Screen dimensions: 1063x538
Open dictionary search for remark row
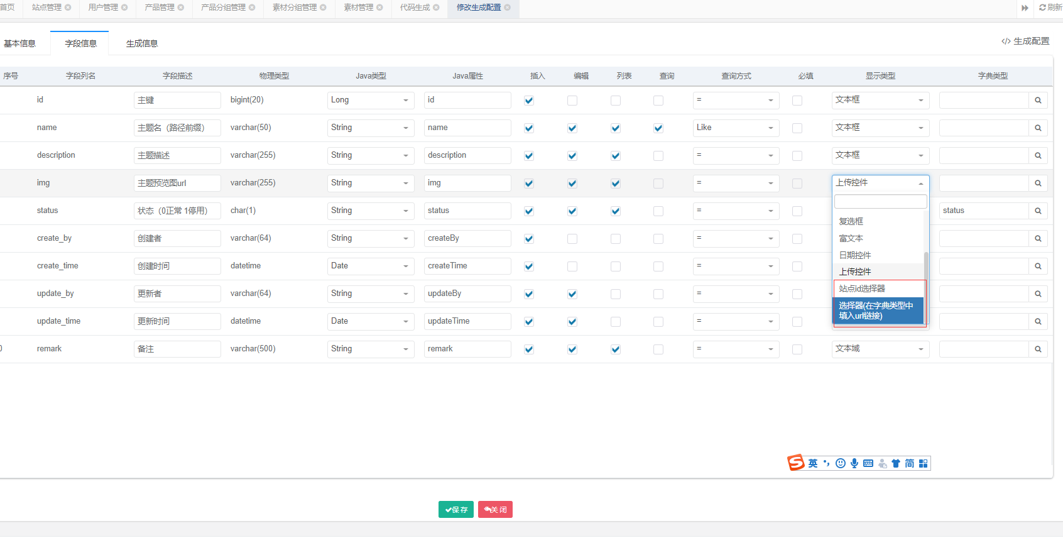(x=1038, y=349)
